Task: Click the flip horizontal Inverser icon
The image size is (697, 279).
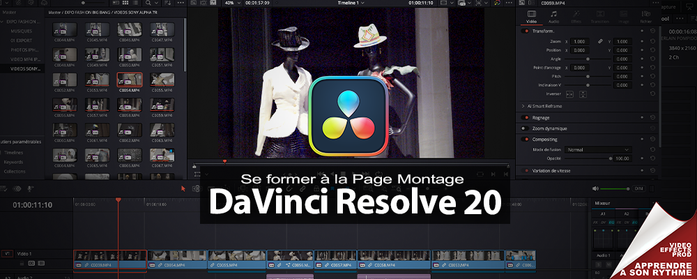Action: pos(570,94)
